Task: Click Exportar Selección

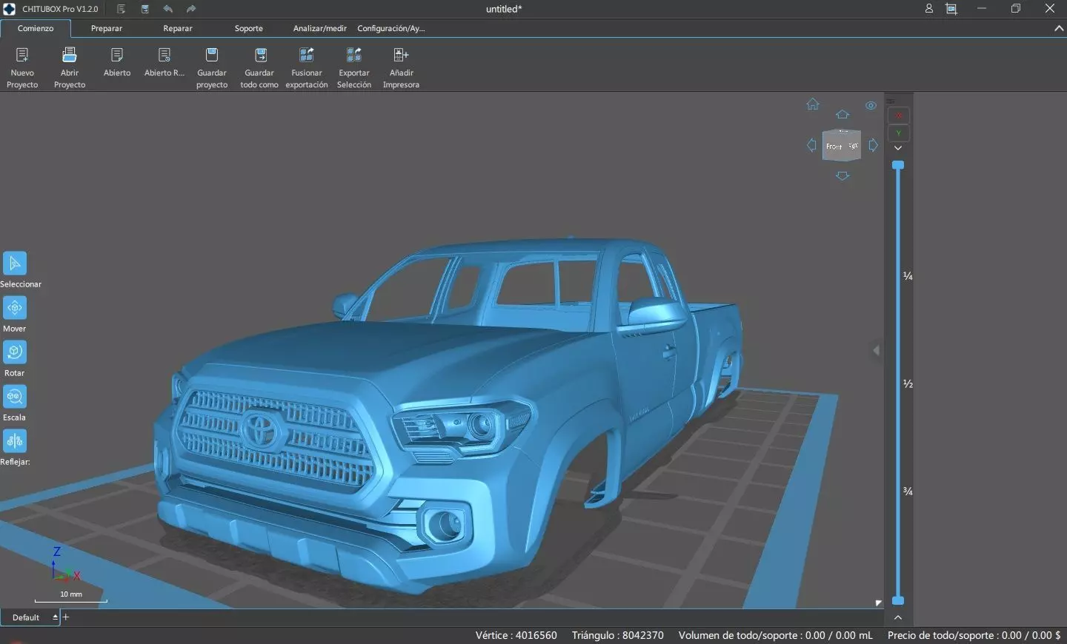Action: click(354, 67)
